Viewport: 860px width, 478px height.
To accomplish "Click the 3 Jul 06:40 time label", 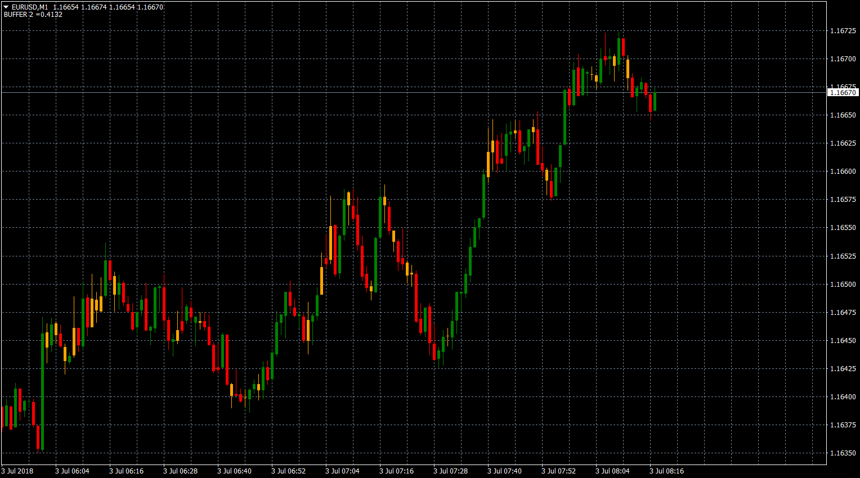I will pyautogui.click(x=234, y=471).
